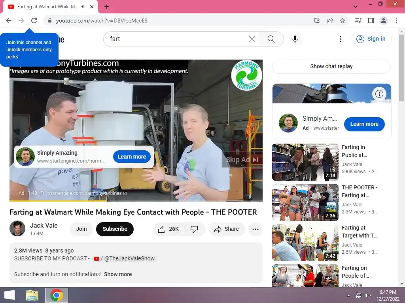Run search with magnifier button
Screen dimensions: 405x303
[x=271, y=39]
